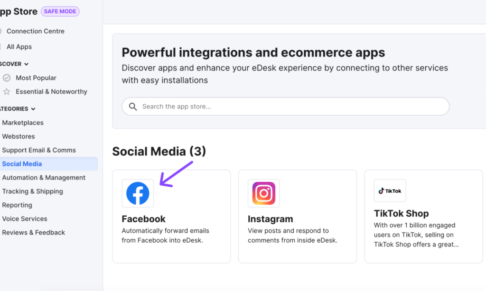Open Connection Centre in sidebar
This screenshot has width=486, height=291.
coord(35,31)
